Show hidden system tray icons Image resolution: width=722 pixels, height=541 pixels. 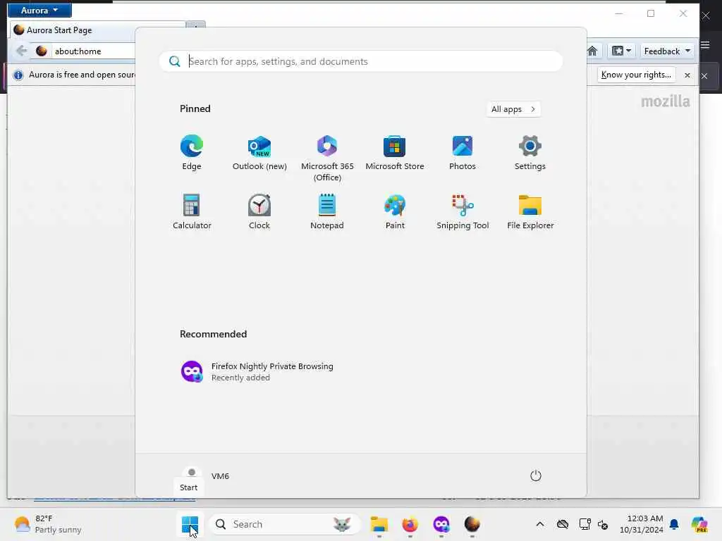tap(540, 524)
